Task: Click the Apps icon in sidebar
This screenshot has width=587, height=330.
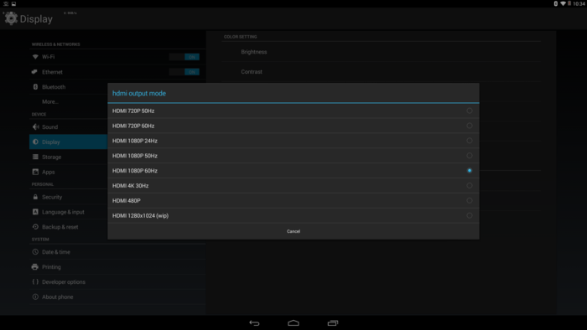Action: click(x=35, y=172)
